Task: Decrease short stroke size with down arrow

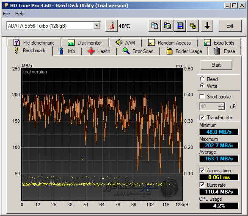Action: [221, 108]
